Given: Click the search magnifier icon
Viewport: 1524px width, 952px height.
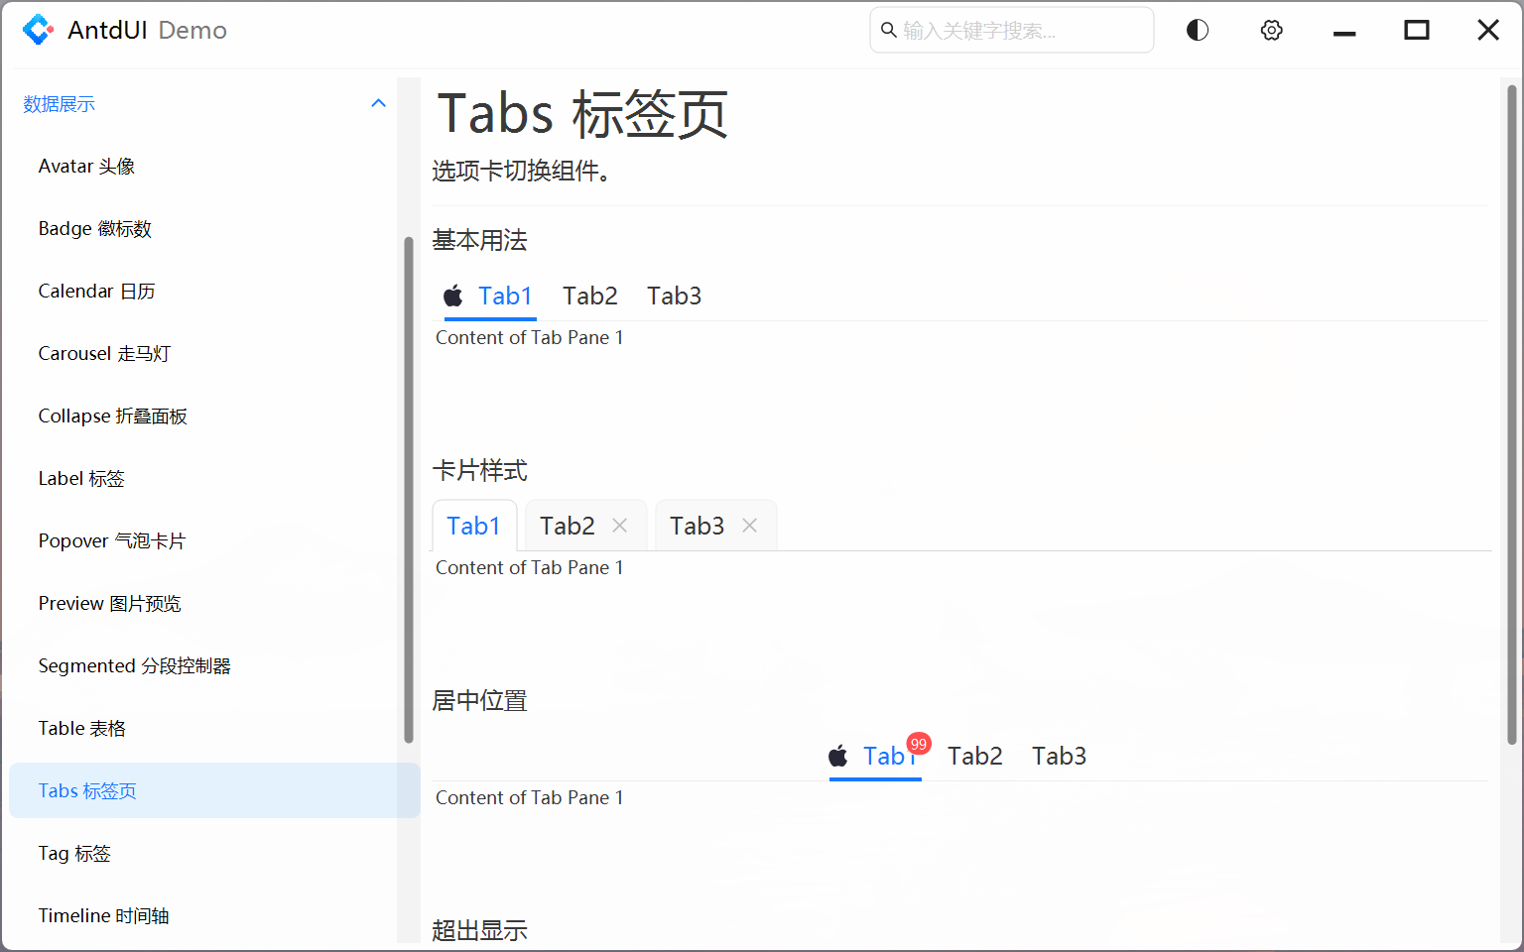Looking at the screenshot, I should click(888, 30).
